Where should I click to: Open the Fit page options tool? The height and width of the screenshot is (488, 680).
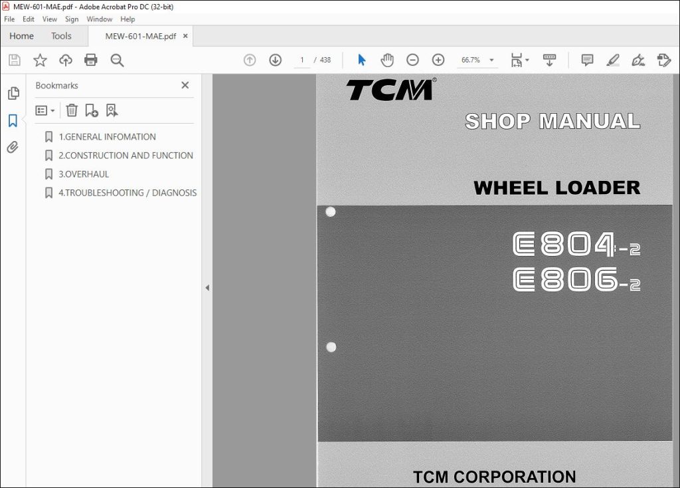click(x=517, y=60)
